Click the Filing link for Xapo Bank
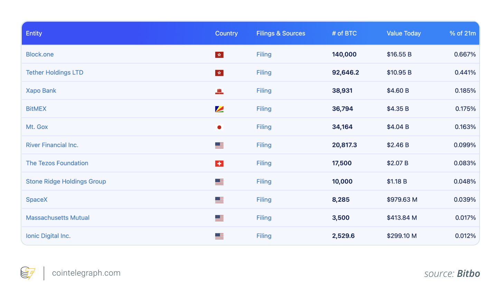 coord(264,91)
